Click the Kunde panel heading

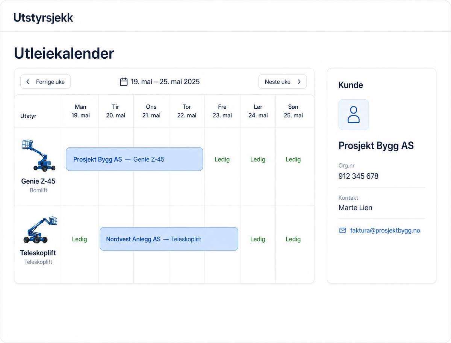point(351,85)
